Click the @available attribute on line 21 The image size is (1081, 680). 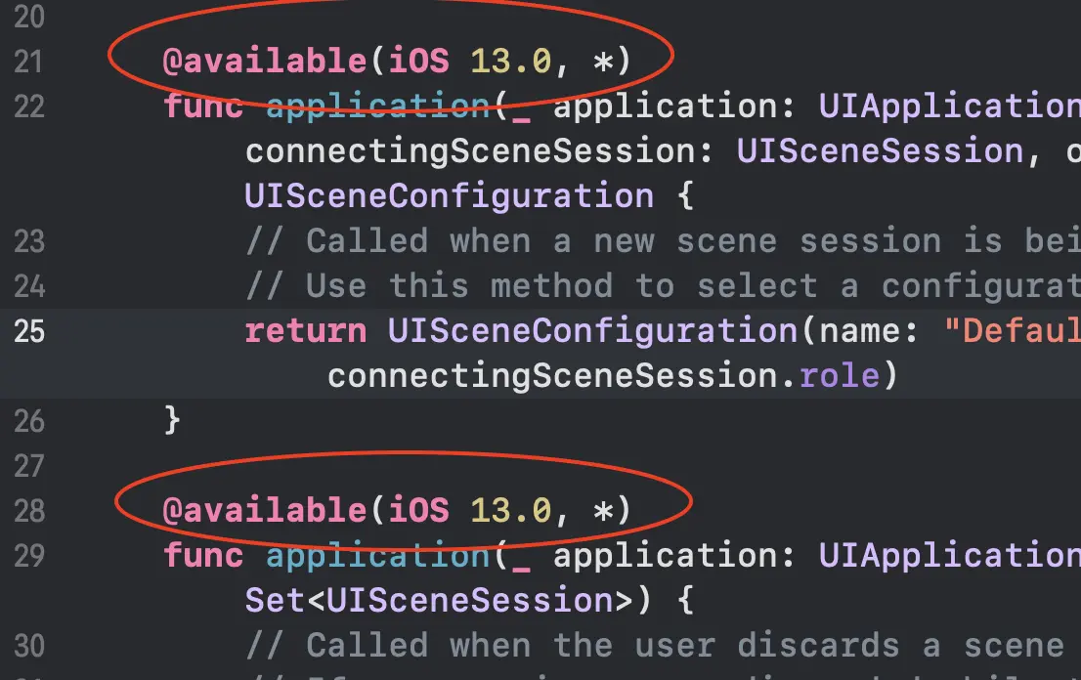[263, 62]
